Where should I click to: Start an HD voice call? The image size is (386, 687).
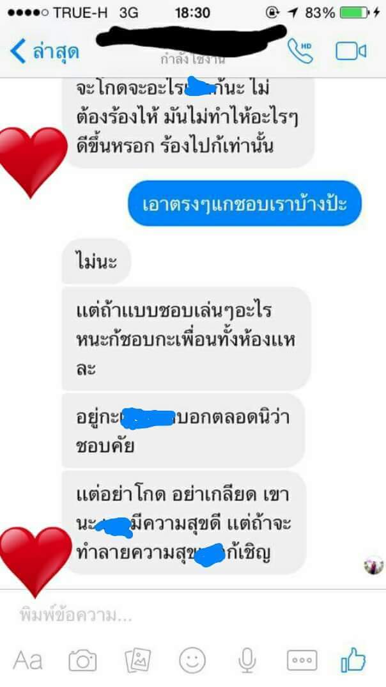tap(300, 51)
